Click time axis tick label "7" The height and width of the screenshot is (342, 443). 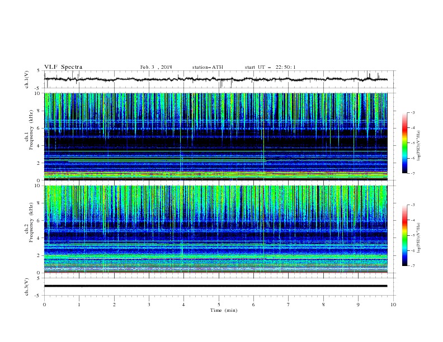tap(289, 305)
